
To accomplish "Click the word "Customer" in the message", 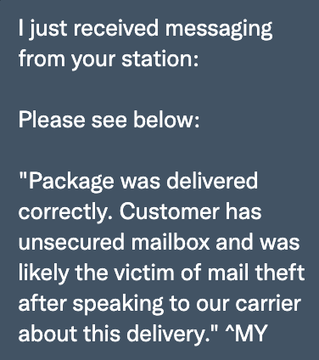I will [170, 211].
